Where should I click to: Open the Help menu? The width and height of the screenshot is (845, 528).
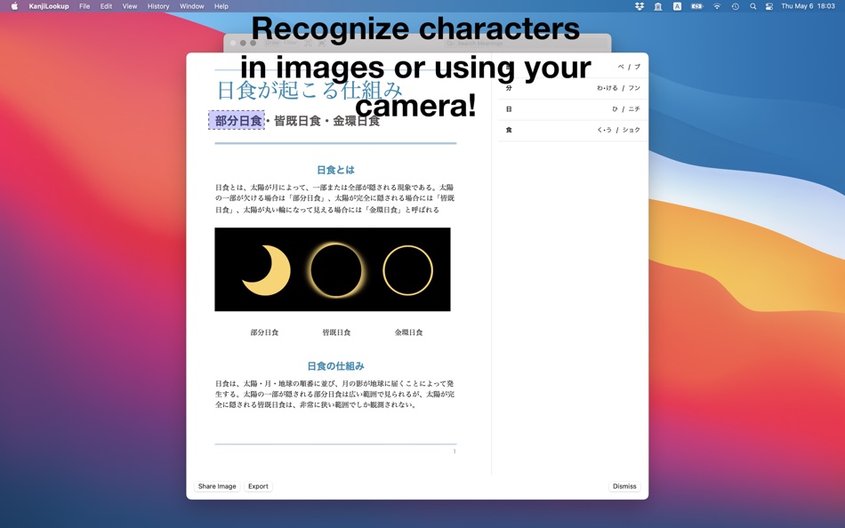click(x=221, y=6)
